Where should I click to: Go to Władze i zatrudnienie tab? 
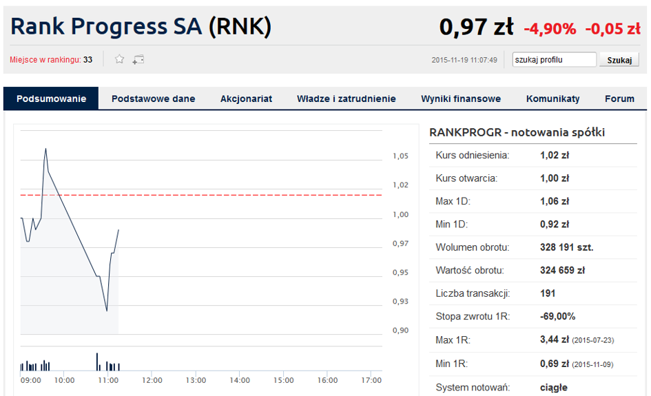tap(346, 98)
